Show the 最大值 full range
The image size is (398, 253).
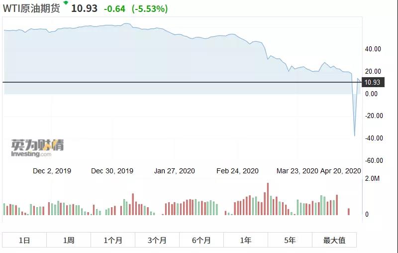334,240
